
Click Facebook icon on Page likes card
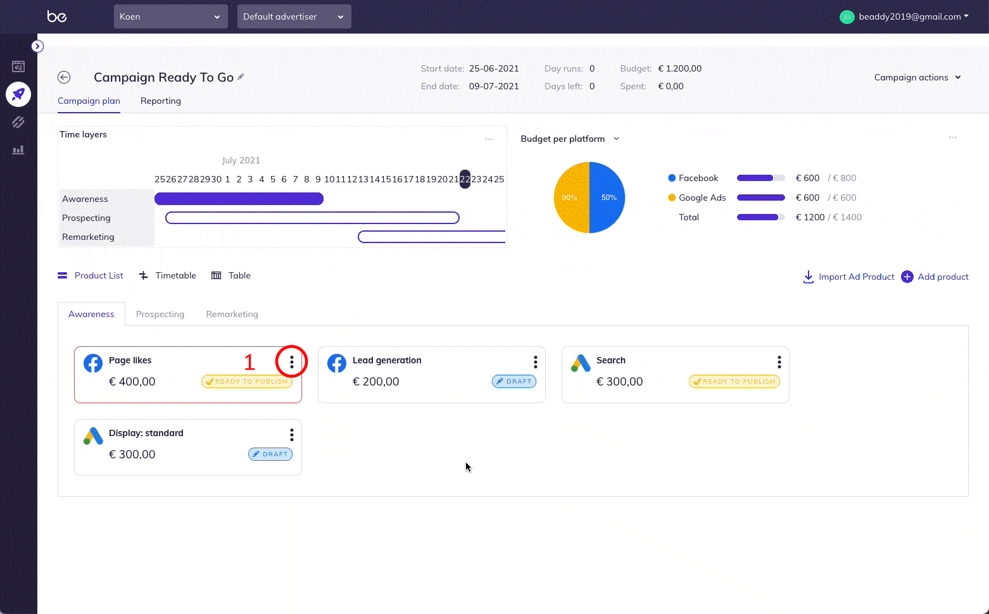pos(93,363)
